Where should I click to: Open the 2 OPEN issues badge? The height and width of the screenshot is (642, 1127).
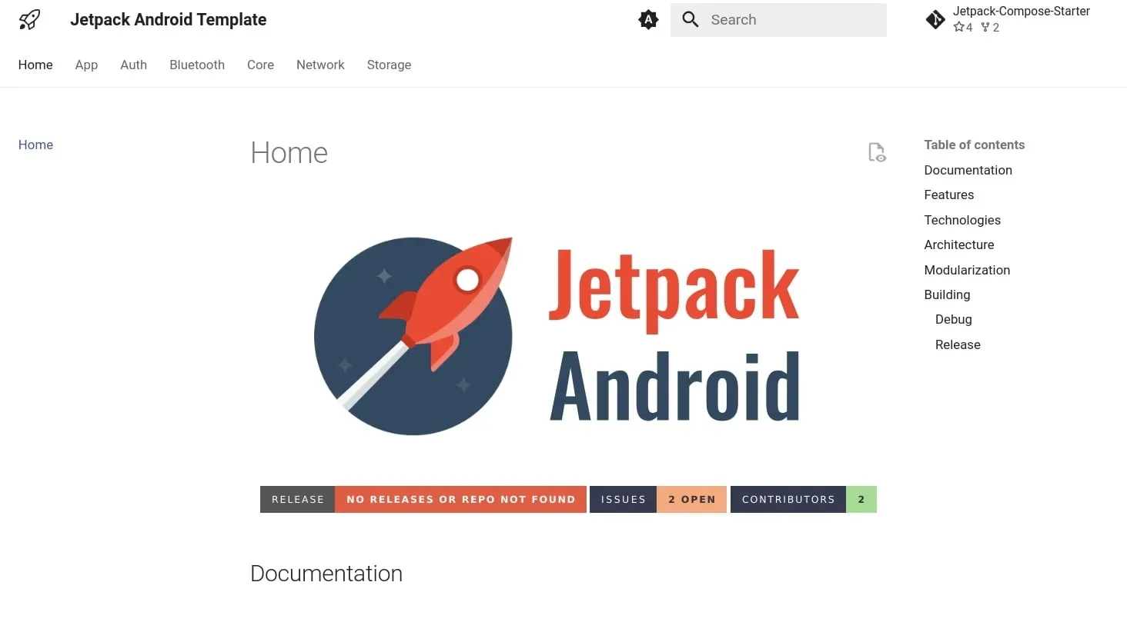click(691, 499)
